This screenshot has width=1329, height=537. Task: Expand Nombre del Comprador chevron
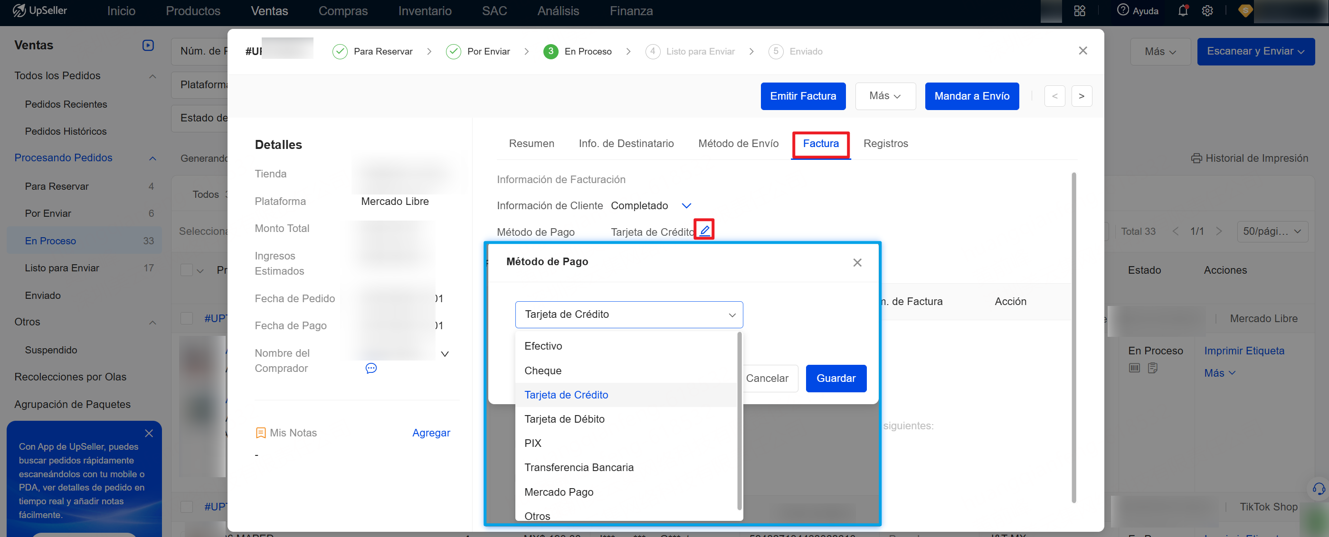point(445,354)
